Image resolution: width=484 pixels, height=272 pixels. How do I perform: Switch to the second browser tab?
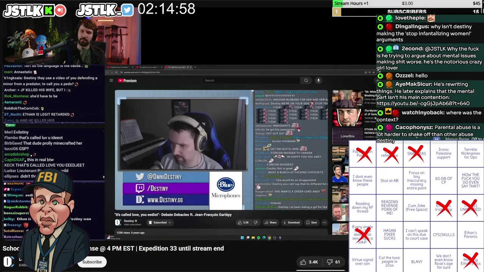click(149, 67)
